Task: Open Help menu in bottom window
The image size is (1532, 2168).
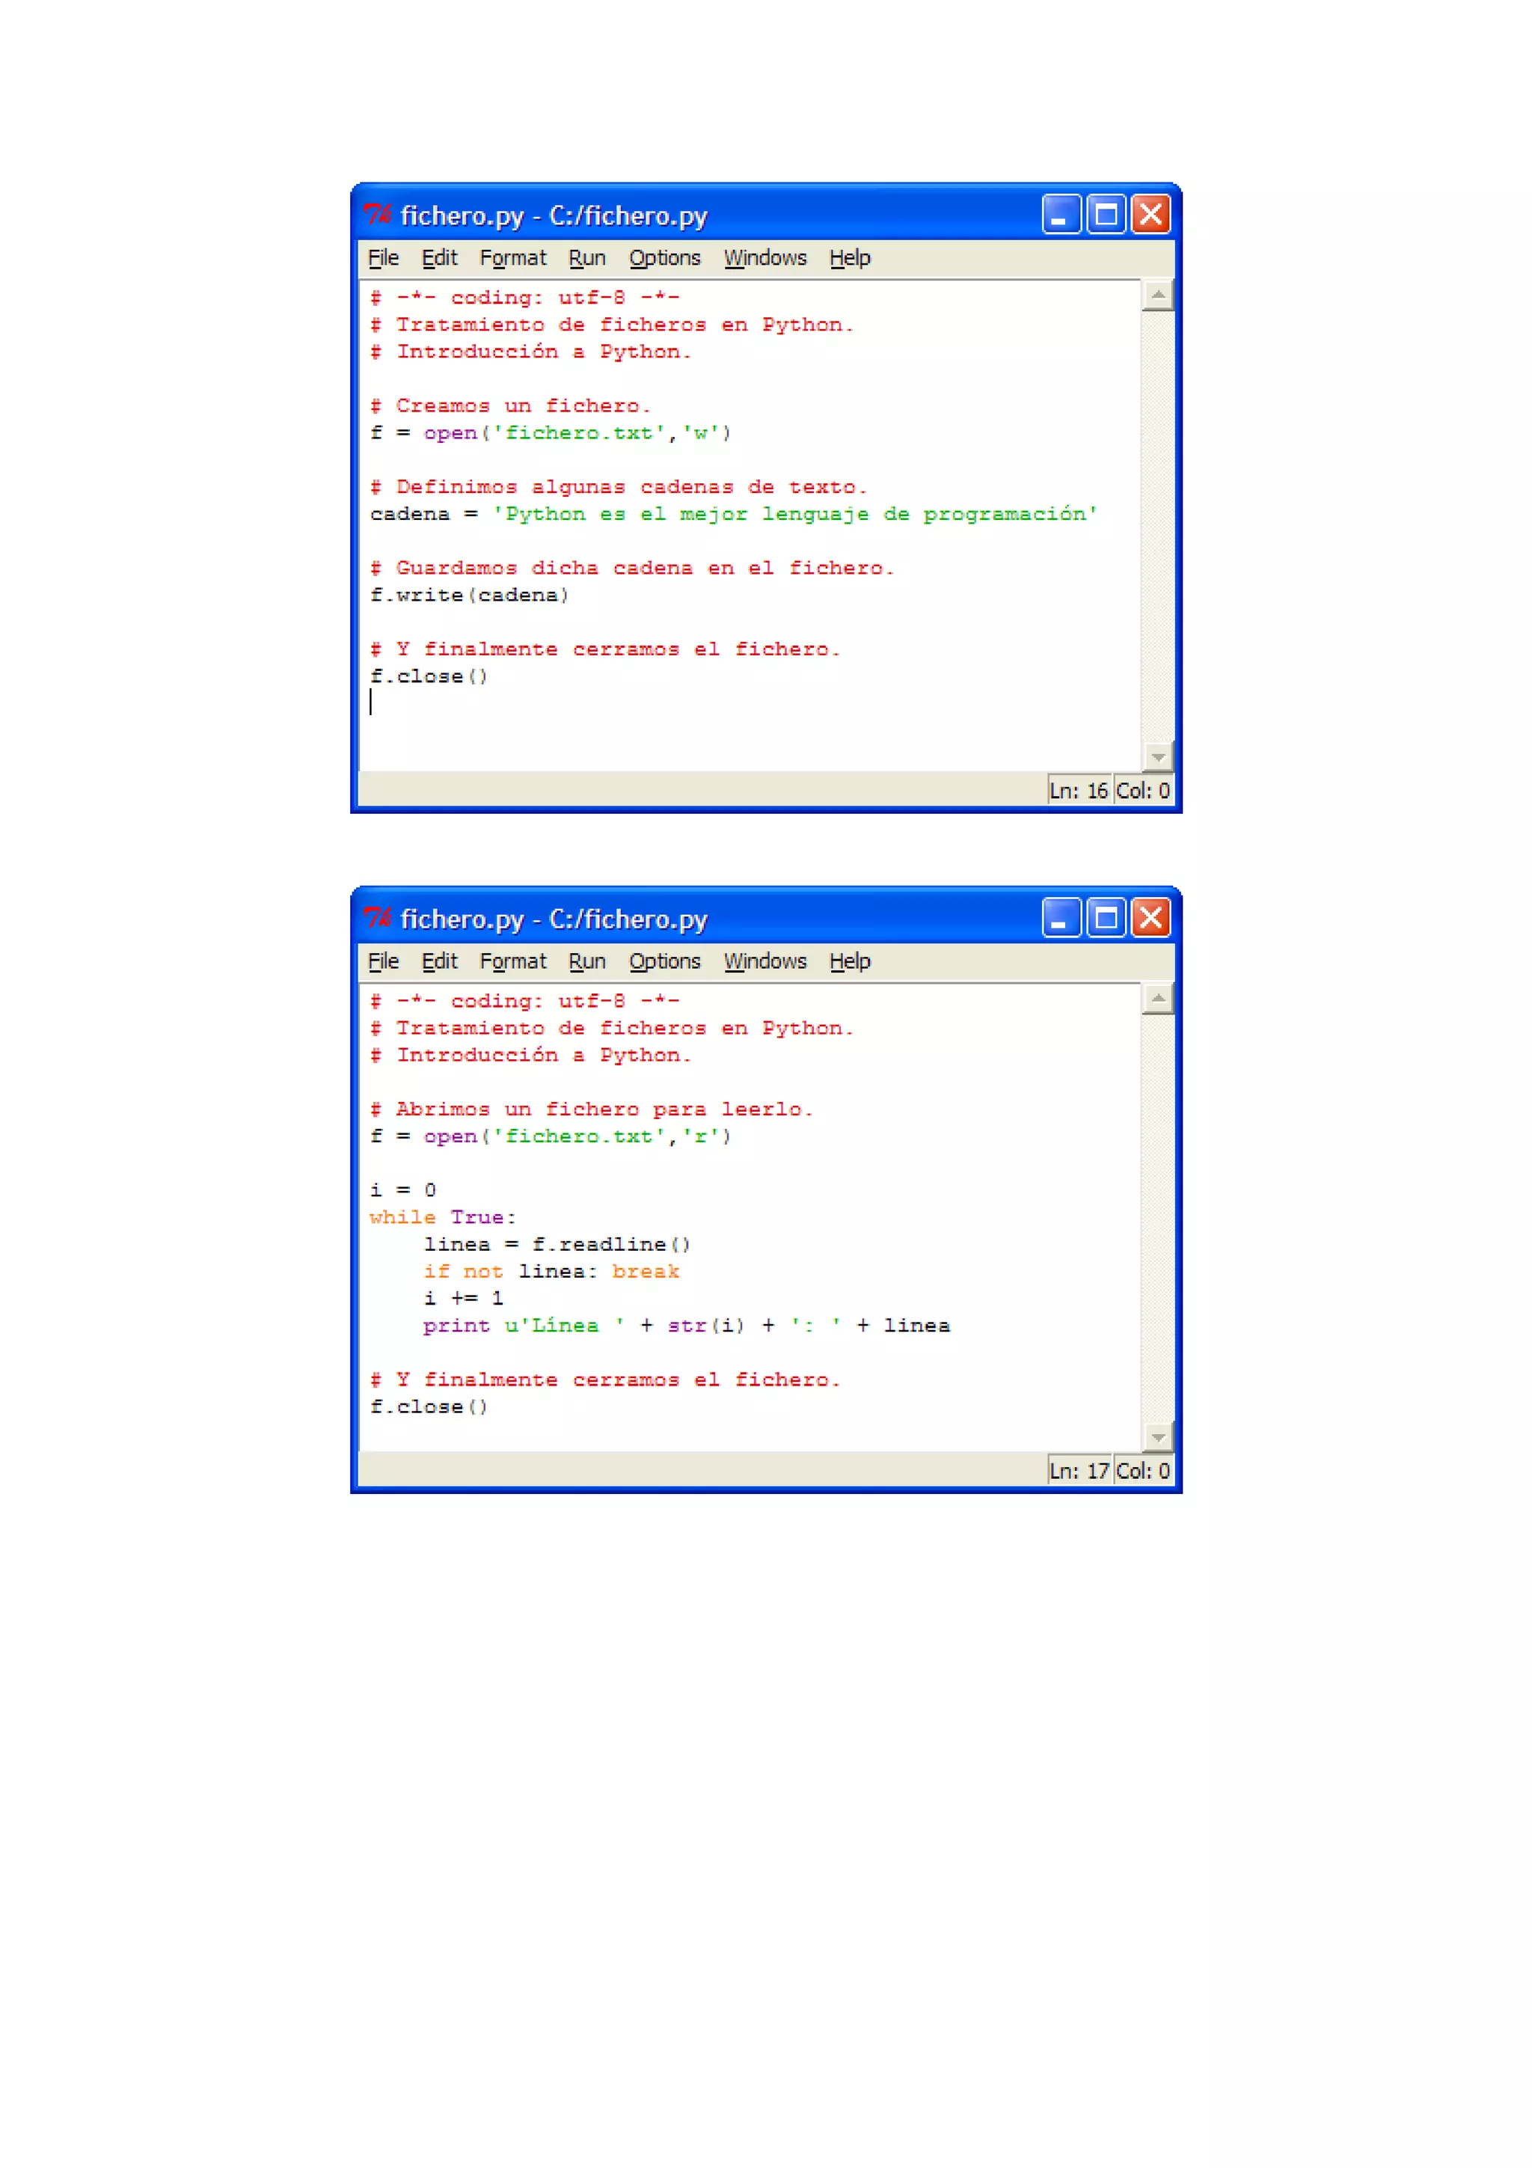Action: [850, 961]
